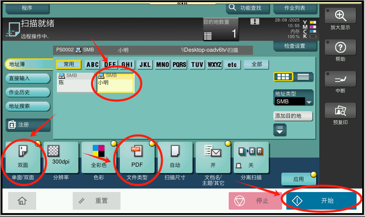This screenshot has width=365, height=217.
Task: Go to the home screen icon
Action: coord(22,201)
